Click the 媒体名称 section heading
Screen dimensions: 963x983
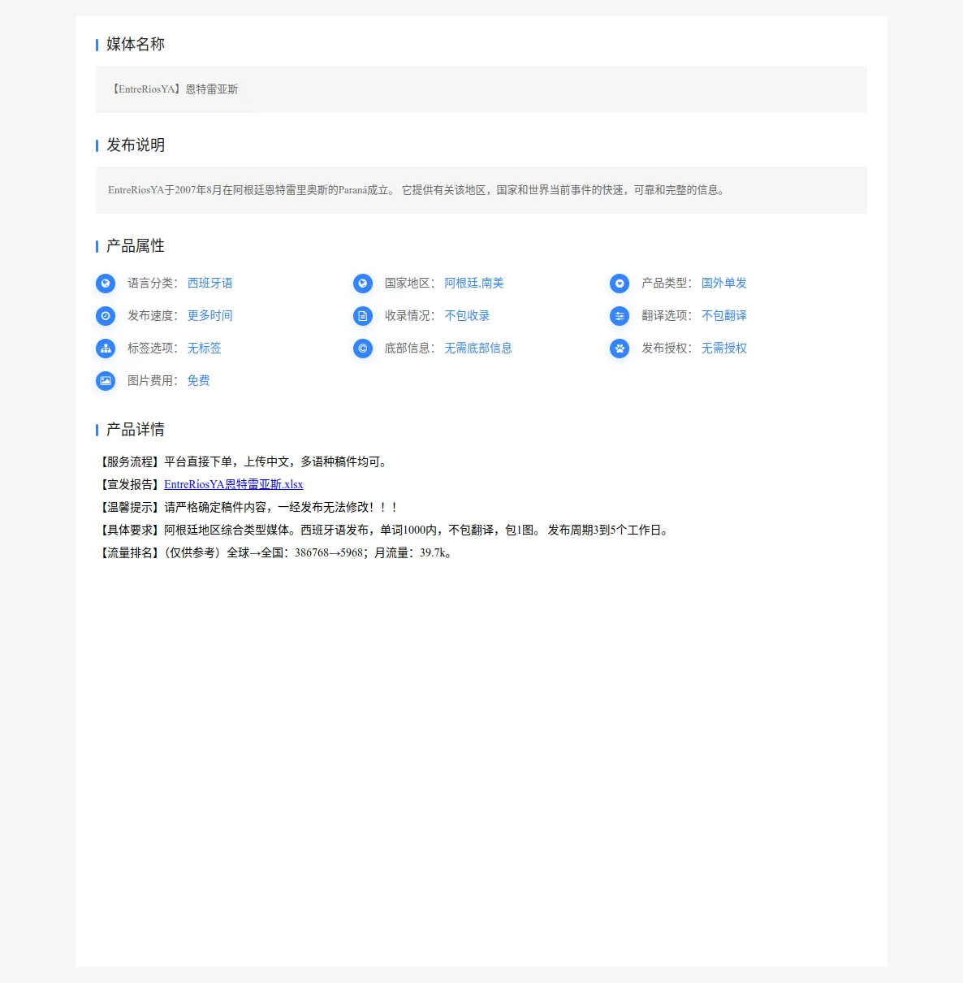pos(136,44)
